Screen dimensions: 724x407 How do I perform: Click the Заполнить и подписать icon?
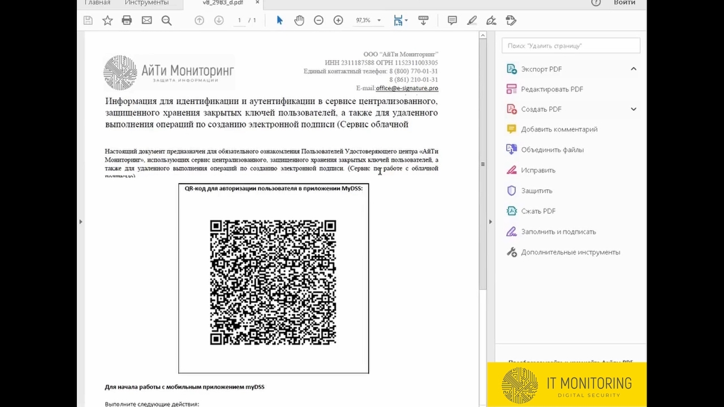[x=511, y=232]
